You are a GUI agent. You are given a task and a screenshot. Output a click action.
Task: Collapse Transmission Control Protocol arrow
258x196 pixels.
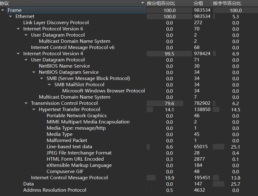point(26,103)
